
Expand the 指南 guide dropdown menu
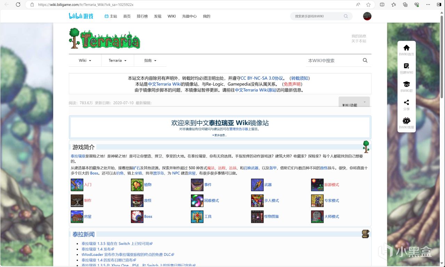pyautogui.click(x=150, y=60)
